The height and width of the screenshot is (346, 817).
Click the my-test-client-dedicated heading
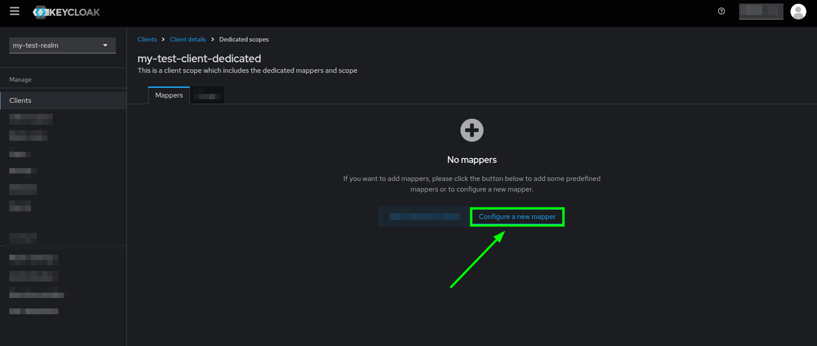[x=199, y=58]
